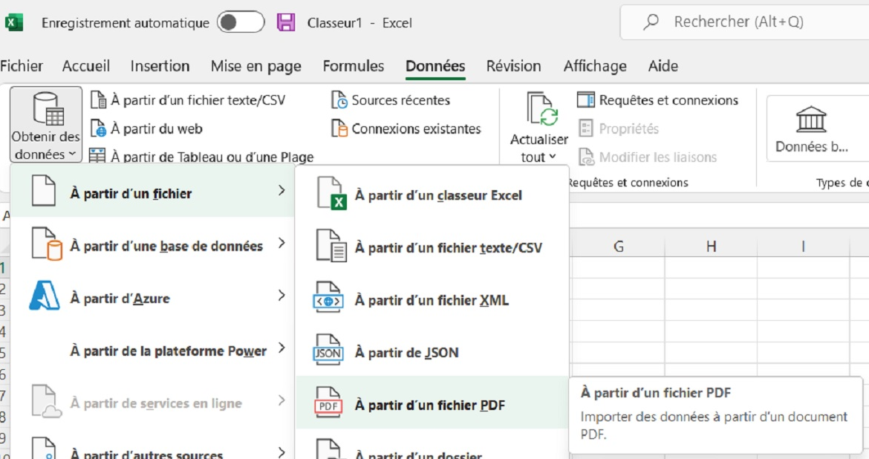Expand arrow of À partir de la plateforme Power
This screenshot has width=869, height=459.
(x=281, y=348)
